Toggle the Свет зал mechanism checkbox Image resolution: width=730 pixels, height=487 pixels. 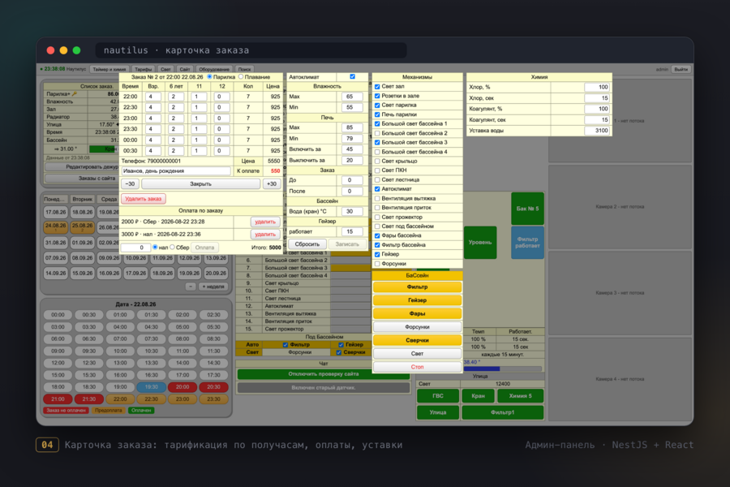377,87
